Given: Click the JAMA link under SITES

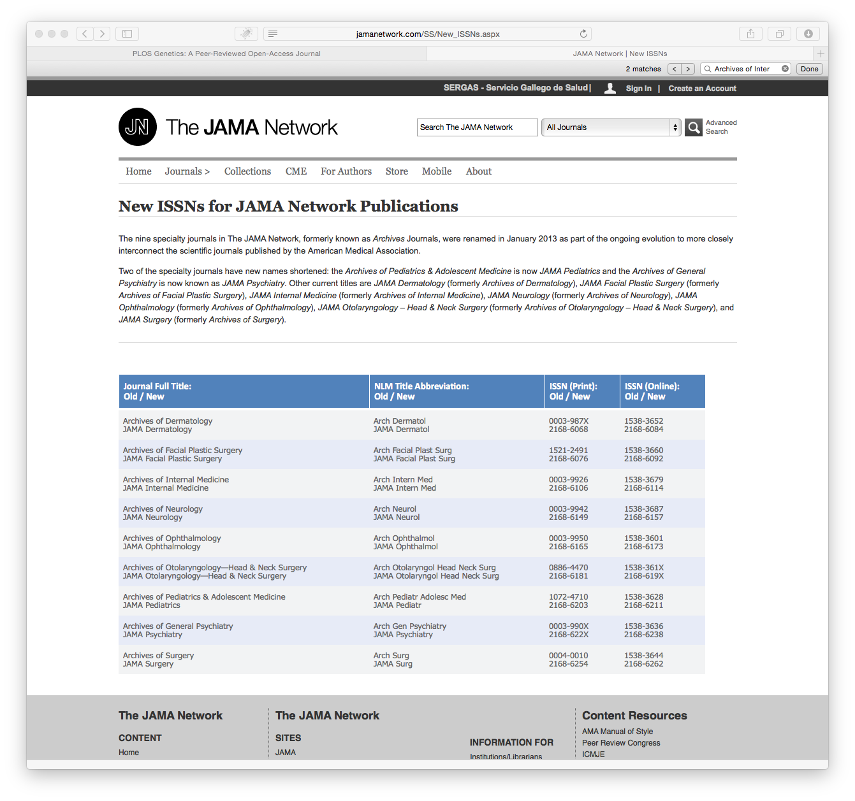Looking at the screenshot, I should (286, 753).
